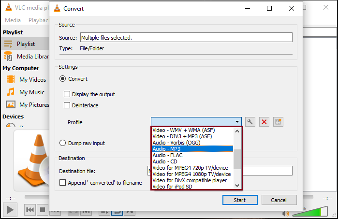
Task: Click the Cancel button
Action: [279, 200]
